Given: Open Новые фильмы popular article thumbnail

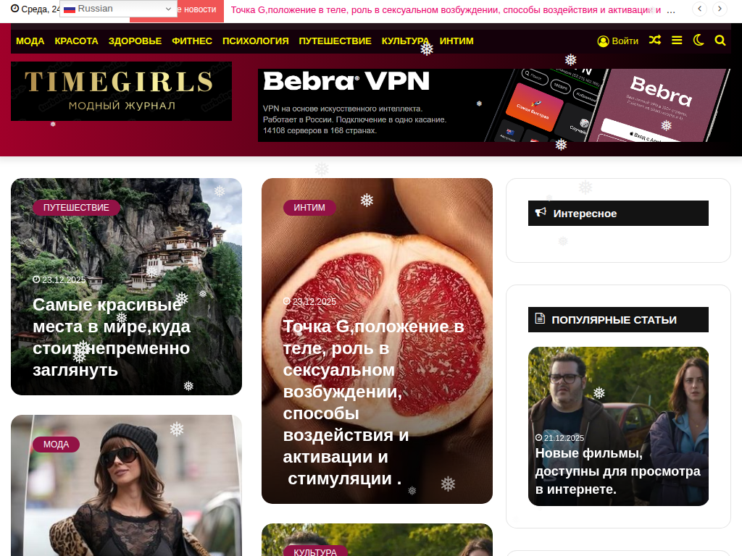Looking at the screenshot, I should [618, 426].
